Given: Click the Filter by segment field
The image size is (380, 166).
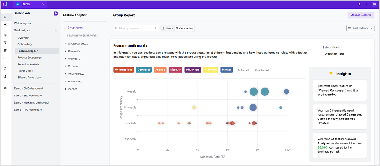Looking at the screenshot, I should 136,28.
